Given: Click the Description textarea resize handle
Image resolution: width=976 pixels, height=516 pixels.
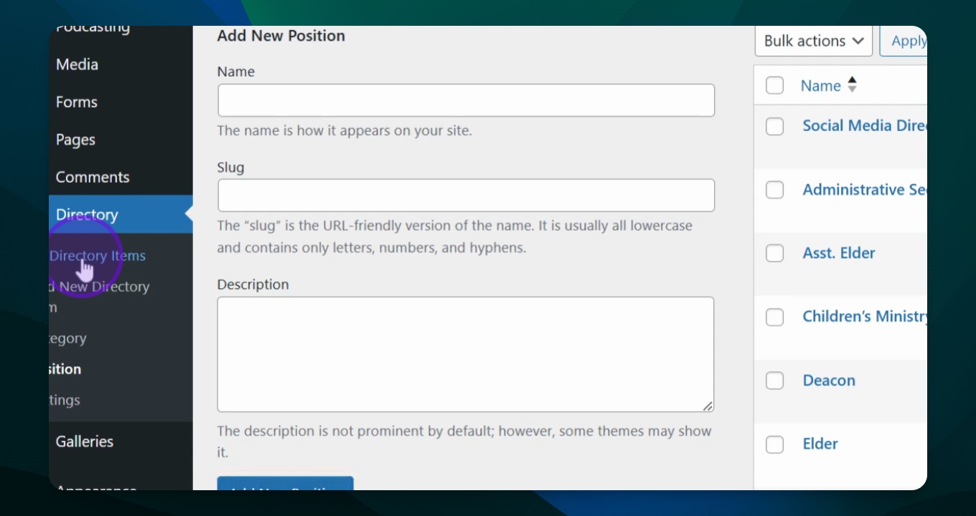Looking at the screenshot, I should coord(708,406).
